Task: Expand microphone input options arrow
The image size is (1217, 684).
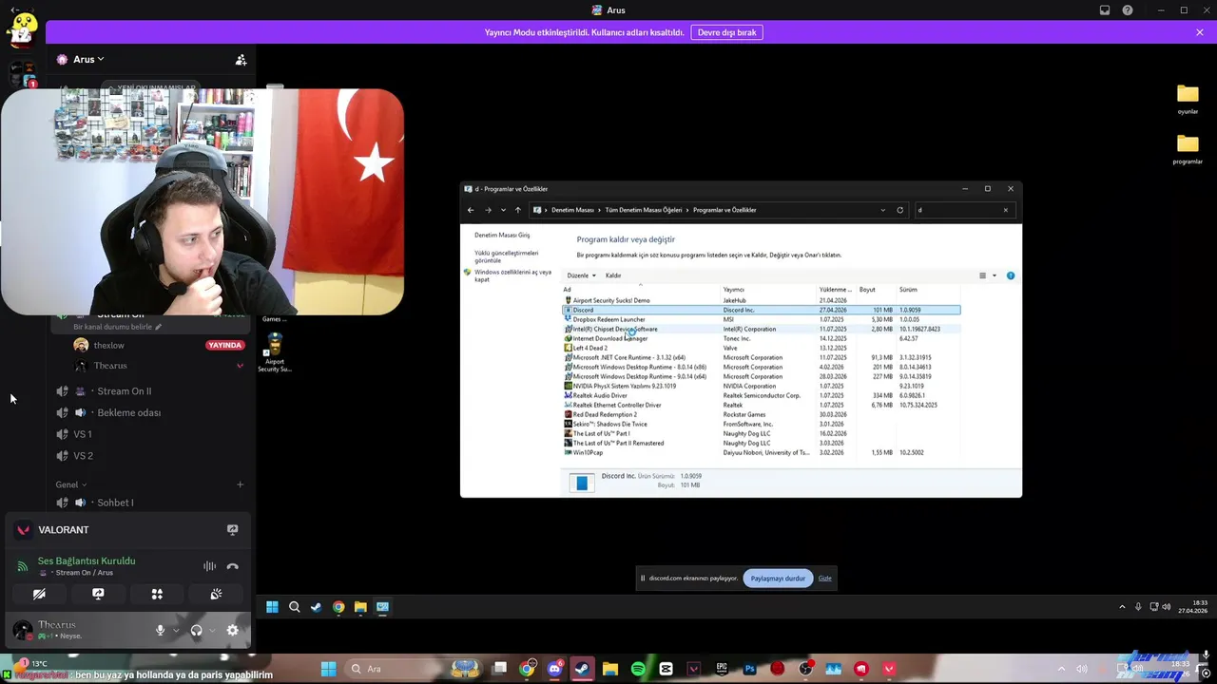Action: tap(176, 630)
